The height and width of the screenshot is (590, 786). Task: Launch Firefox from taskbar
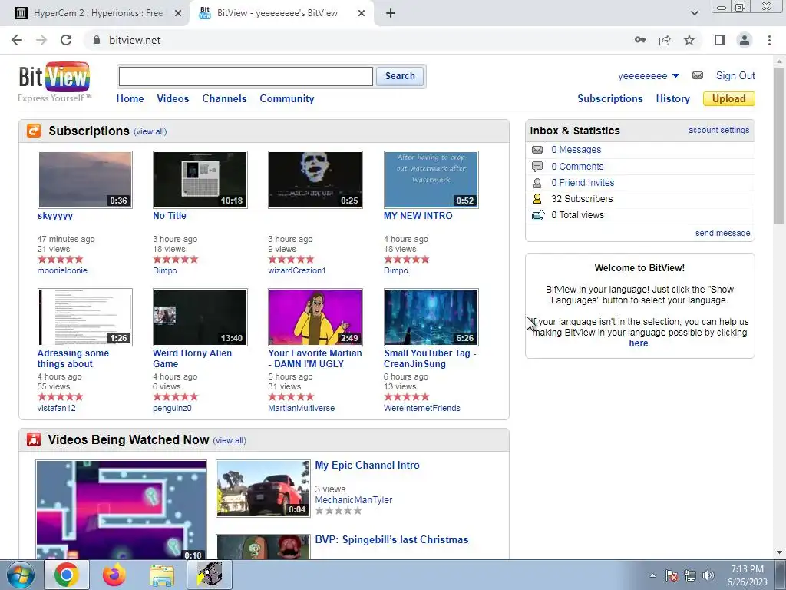pyautogui.click(x=114, y=575)
